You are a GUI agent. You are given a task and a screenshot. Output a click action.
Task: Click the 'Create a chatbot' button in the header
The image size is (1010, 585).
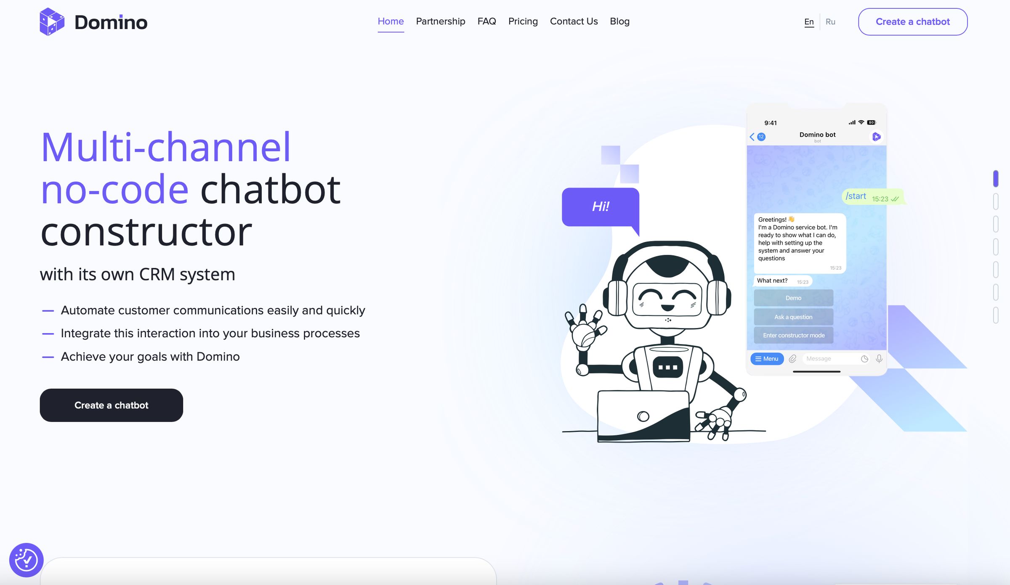pyautogui.click(x=913, y=21)
